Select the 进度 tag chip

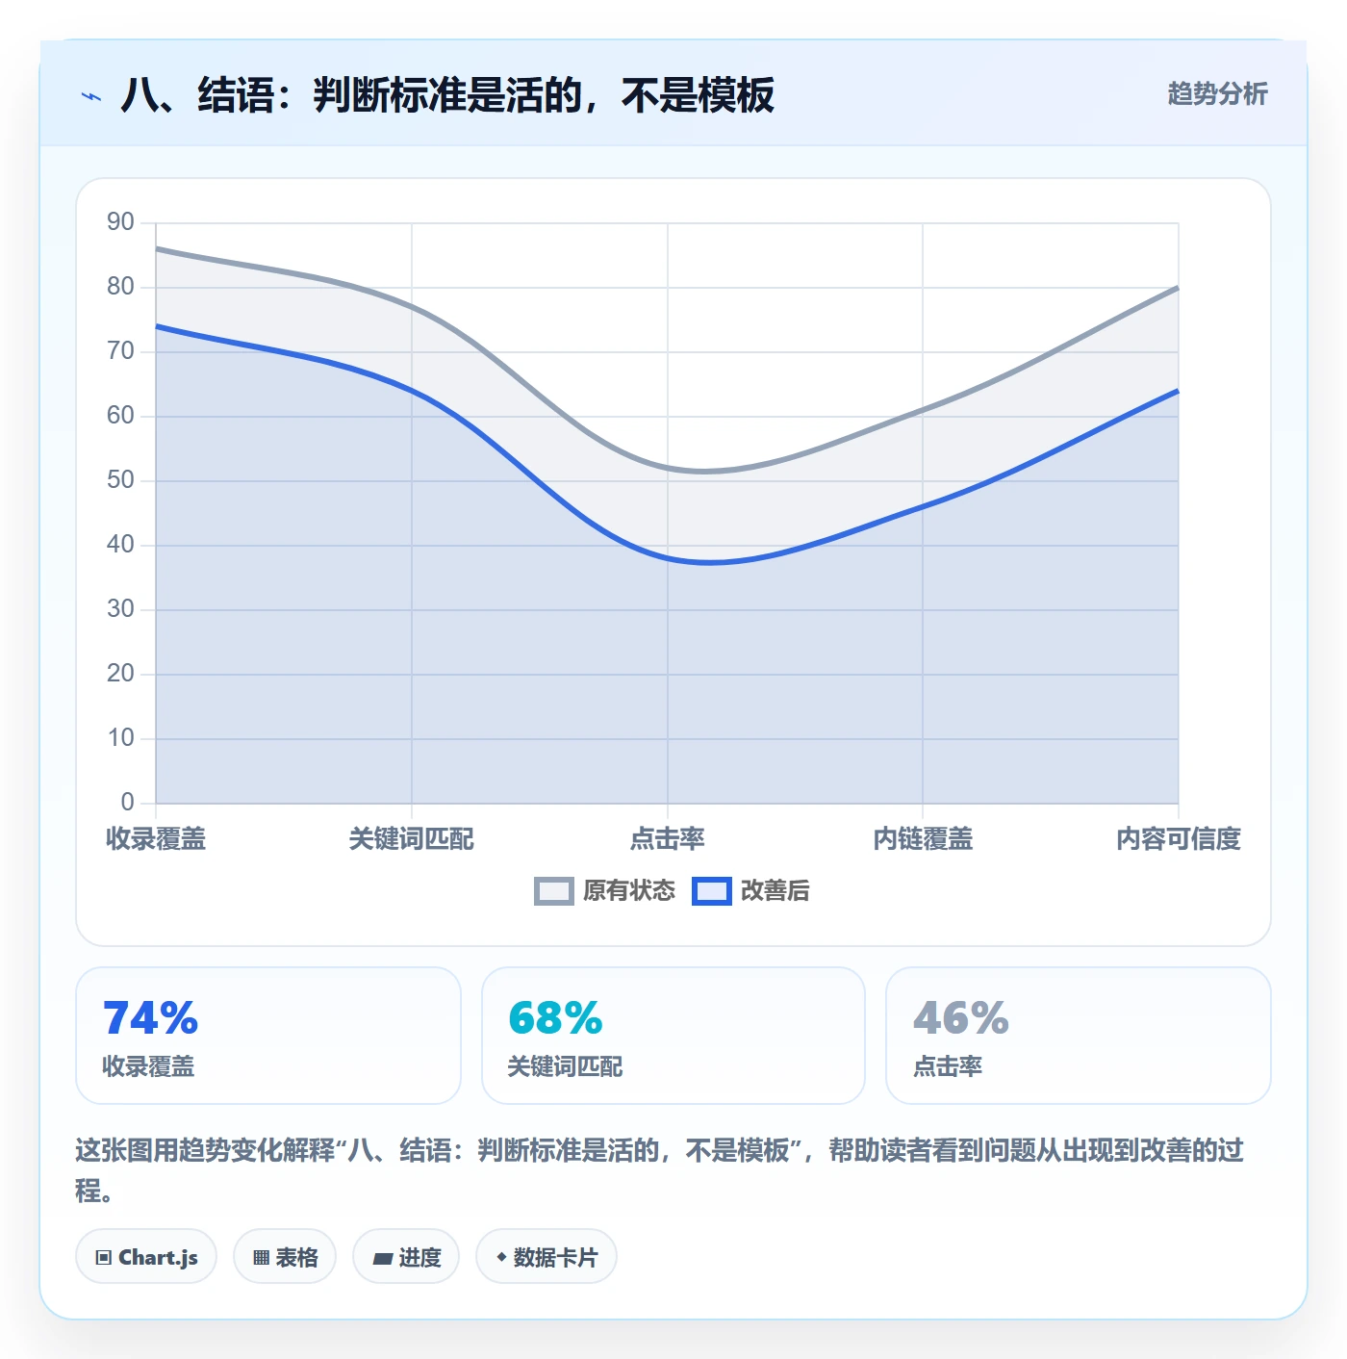point(406,1256)
